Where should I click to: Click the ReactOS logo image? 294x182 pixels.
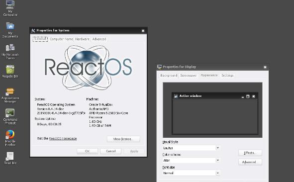[x=88, y=68]
